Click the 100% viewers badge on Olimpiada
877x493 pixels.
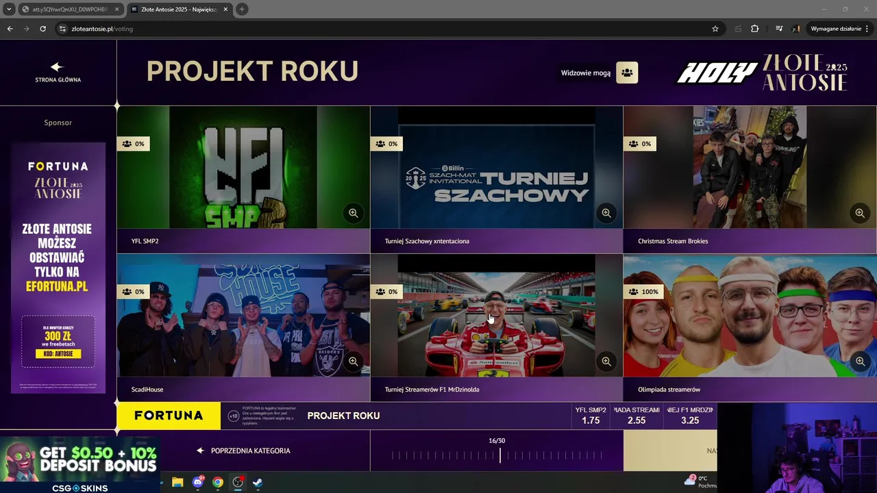click(643, 292)
